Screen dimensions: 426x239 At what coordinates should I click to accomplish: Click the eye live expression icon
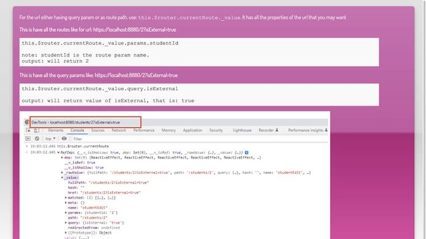pyautogui.click(x=64, y=139)
